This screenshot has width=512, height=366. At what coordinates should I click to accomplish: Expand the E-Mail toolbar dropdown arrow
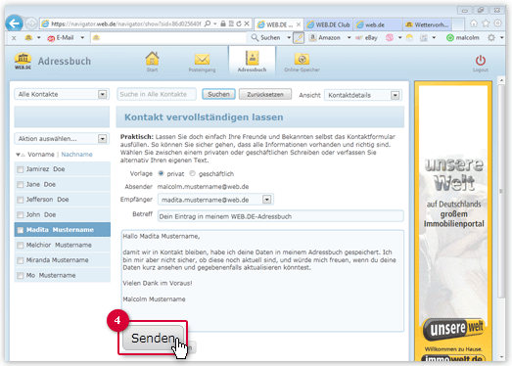pyautogui.click(x=82, y=38)
